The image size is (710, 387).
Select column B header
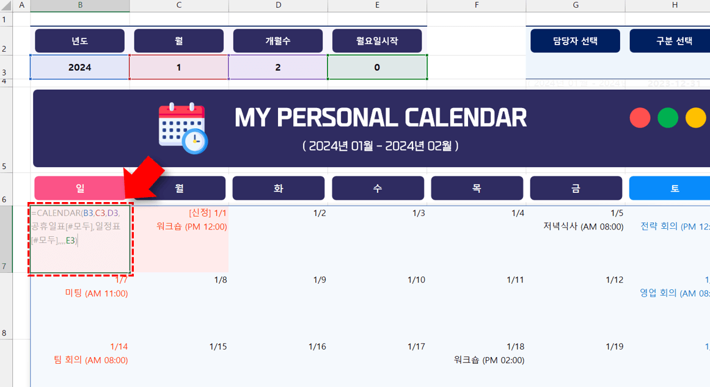80,5
